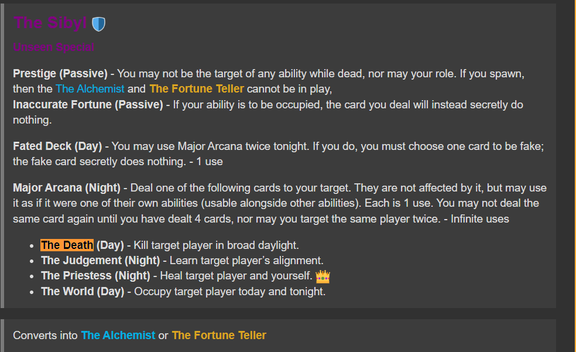Click The Priestess (Night) card name
This screenshot has height=352, width=576.
pos(95,276)
